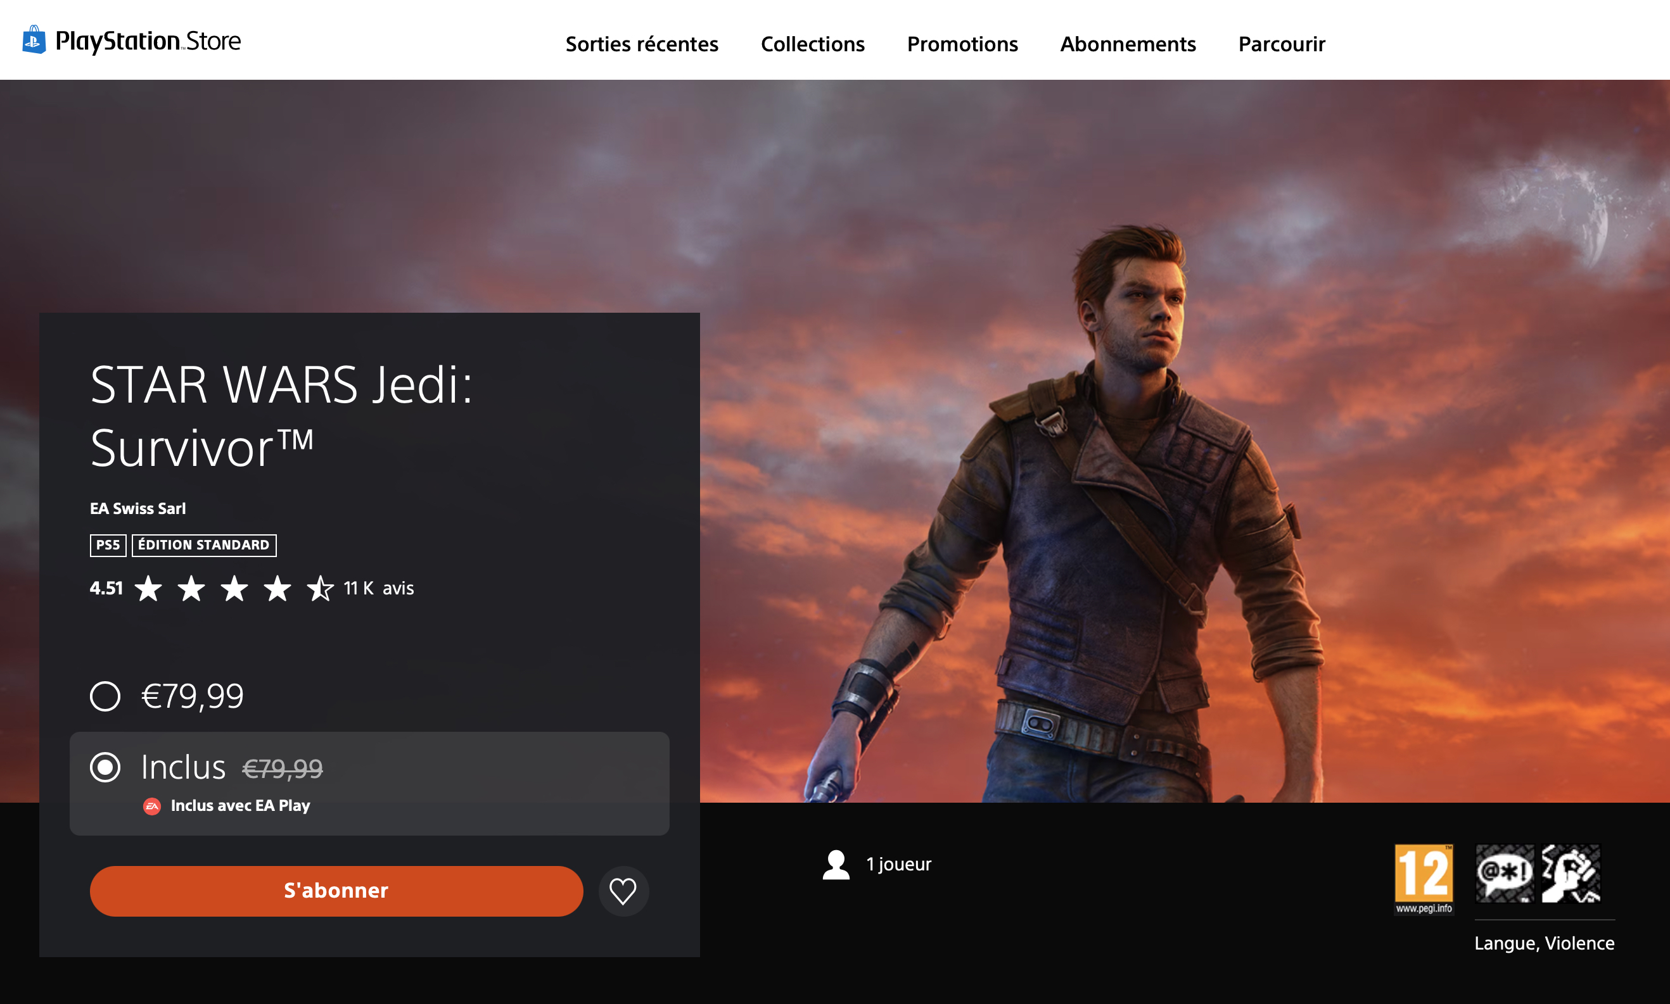Click the PS5 platform badge
The width and height of the screenshot is (1670, 1004).
coord(108,544)
